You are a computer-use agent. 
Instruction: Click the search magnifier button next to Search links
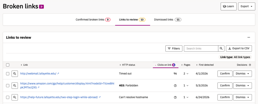(221, 48)
